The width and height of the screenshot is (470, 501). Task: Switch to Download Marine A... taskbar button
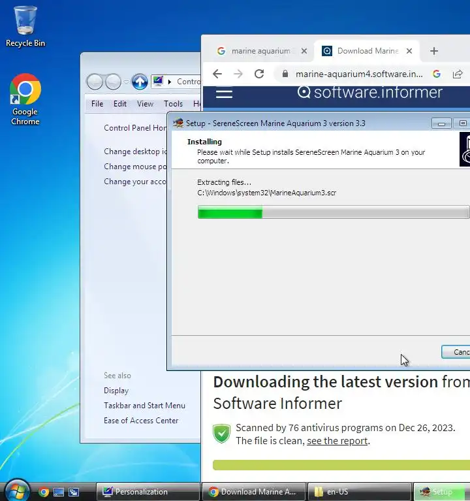coord(254,492)
